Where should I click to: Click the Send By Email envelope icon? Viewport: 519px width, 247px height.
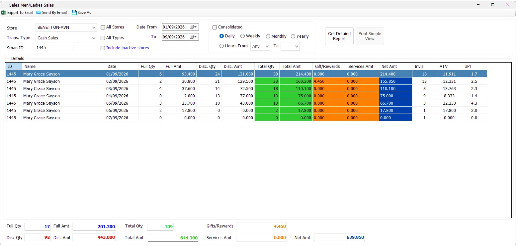click(39, 13)
